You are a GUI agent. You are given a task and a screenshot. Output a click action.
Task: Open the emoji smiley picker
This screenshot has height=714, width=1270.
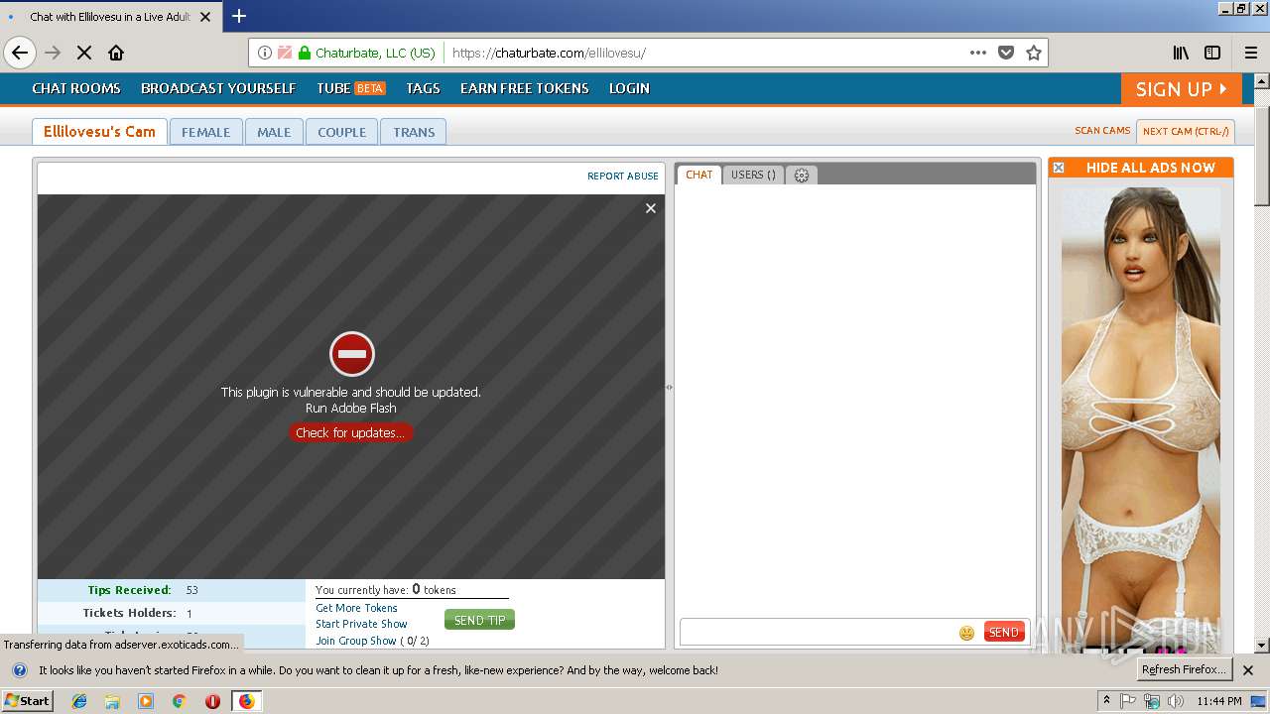[x=966, y=633]
